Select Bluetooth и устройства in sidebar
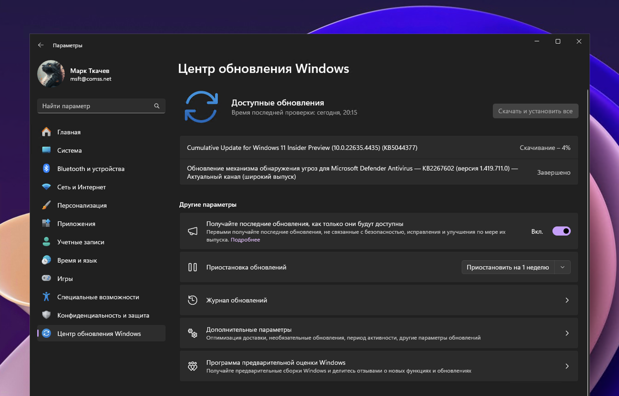 (x=101, y=169)
